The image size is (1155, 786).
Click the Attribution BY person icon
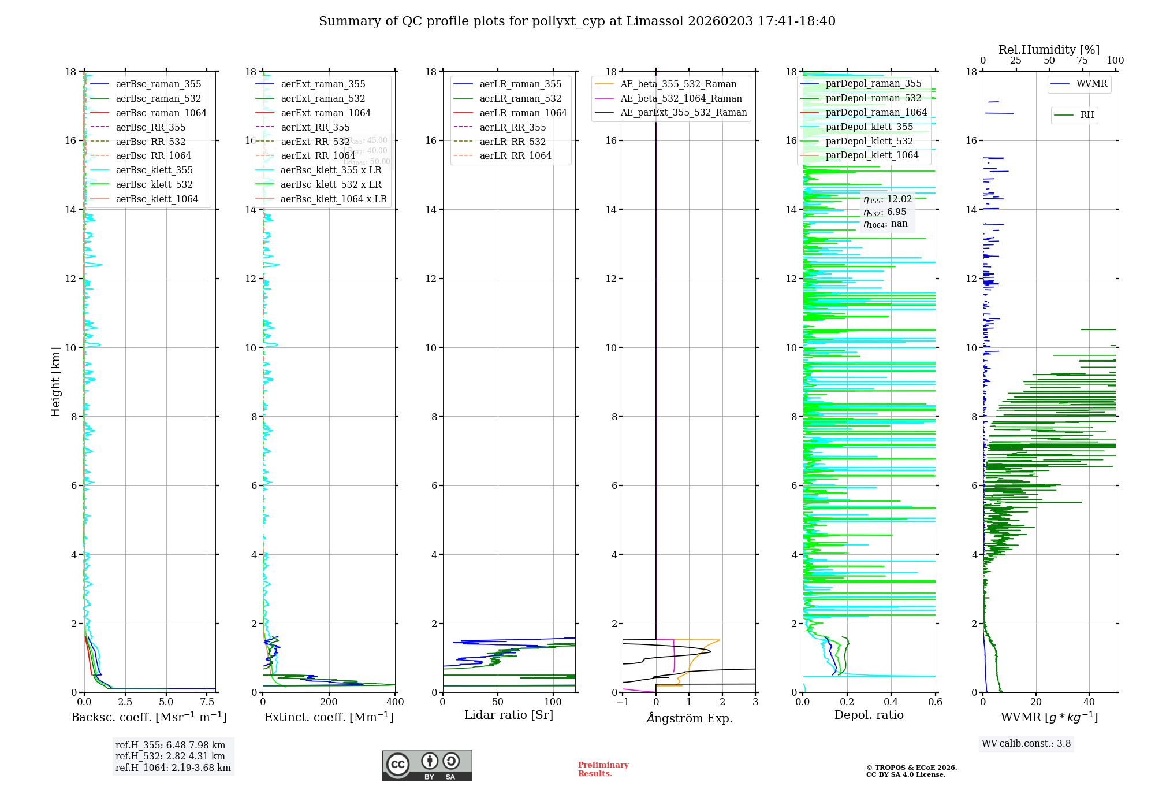429,761
